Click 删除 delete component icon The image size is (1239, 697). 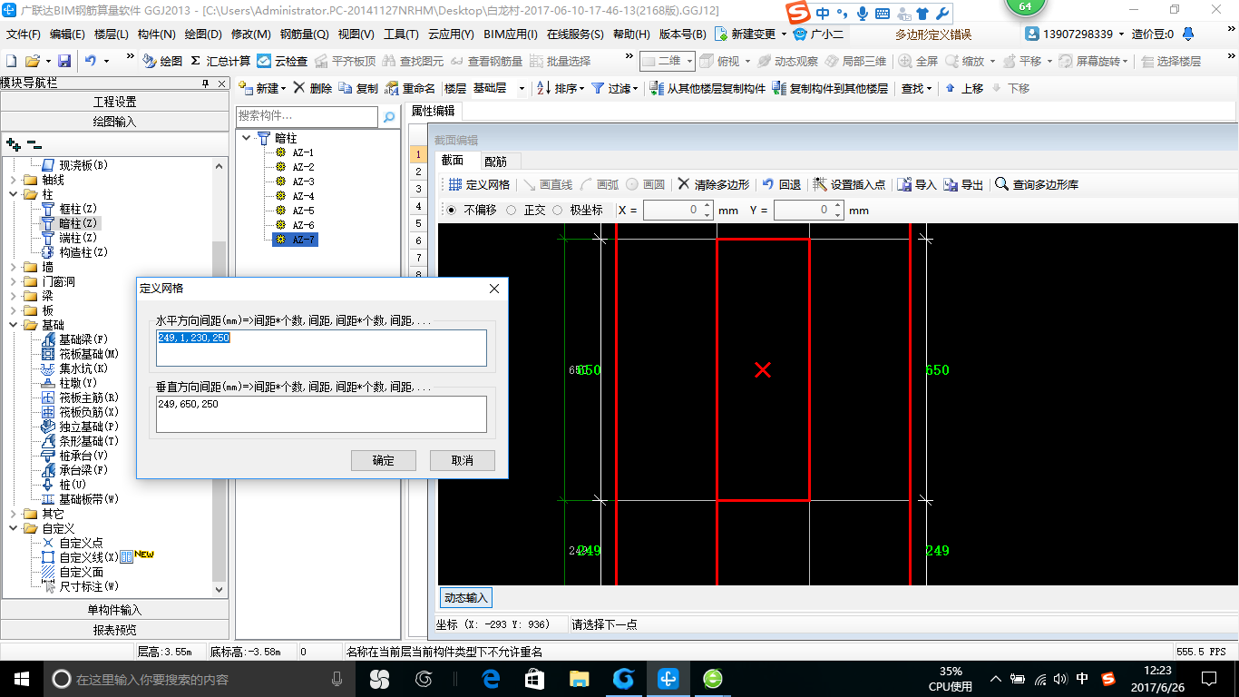pos(313,88)
